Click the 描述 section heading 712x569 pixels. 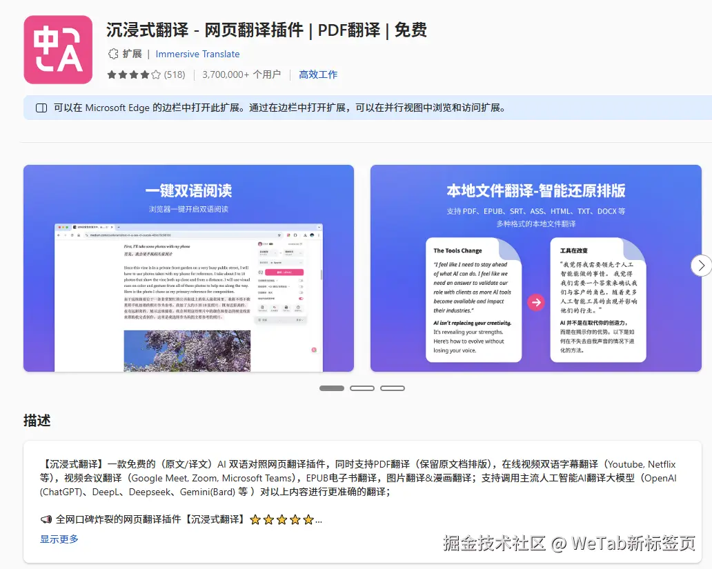(x=37, y=421)
